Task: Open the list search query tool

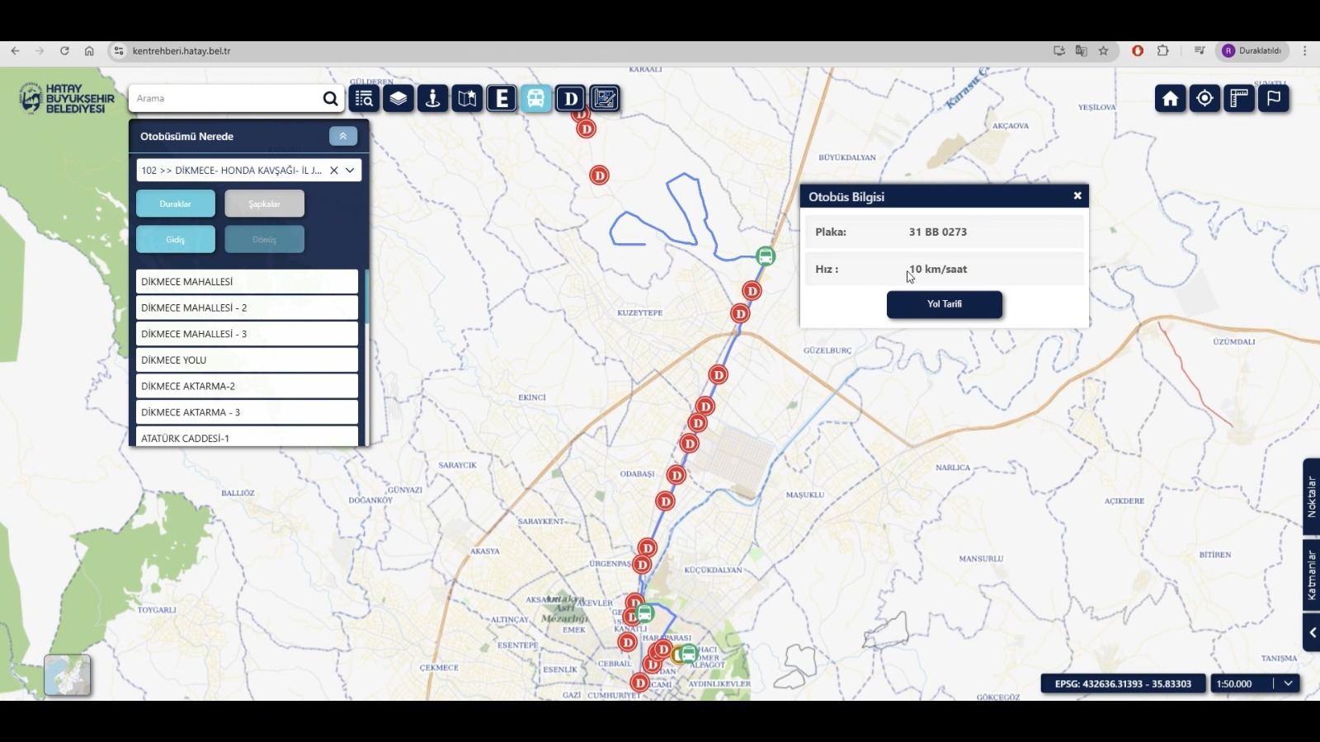Action: [364, 99]
